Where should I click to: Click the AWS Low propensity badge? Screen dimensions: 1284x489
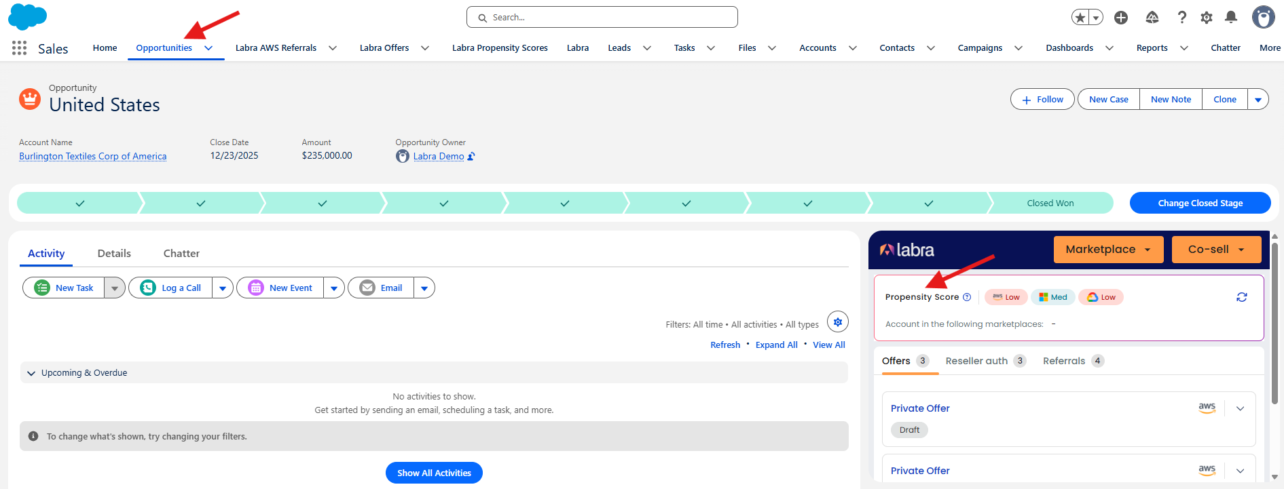click(x=1006, y=297)
